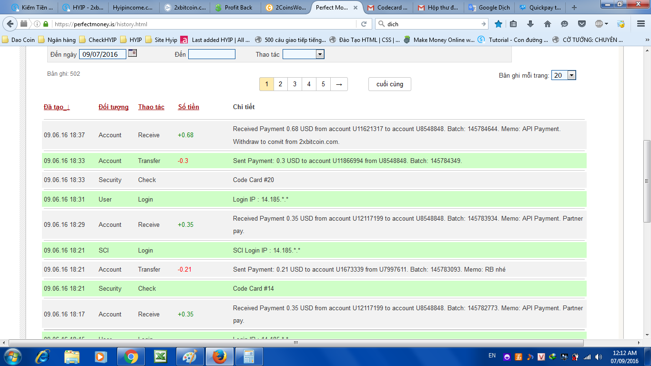Sort by Đã tạo column header
Screen dimensions: 651x366
pyautogui.click(x=57, y=107)
